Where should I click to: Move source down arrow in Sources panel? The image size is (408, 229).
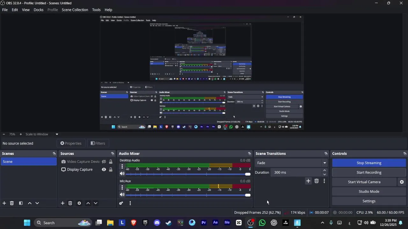click(x=95, y=203)
